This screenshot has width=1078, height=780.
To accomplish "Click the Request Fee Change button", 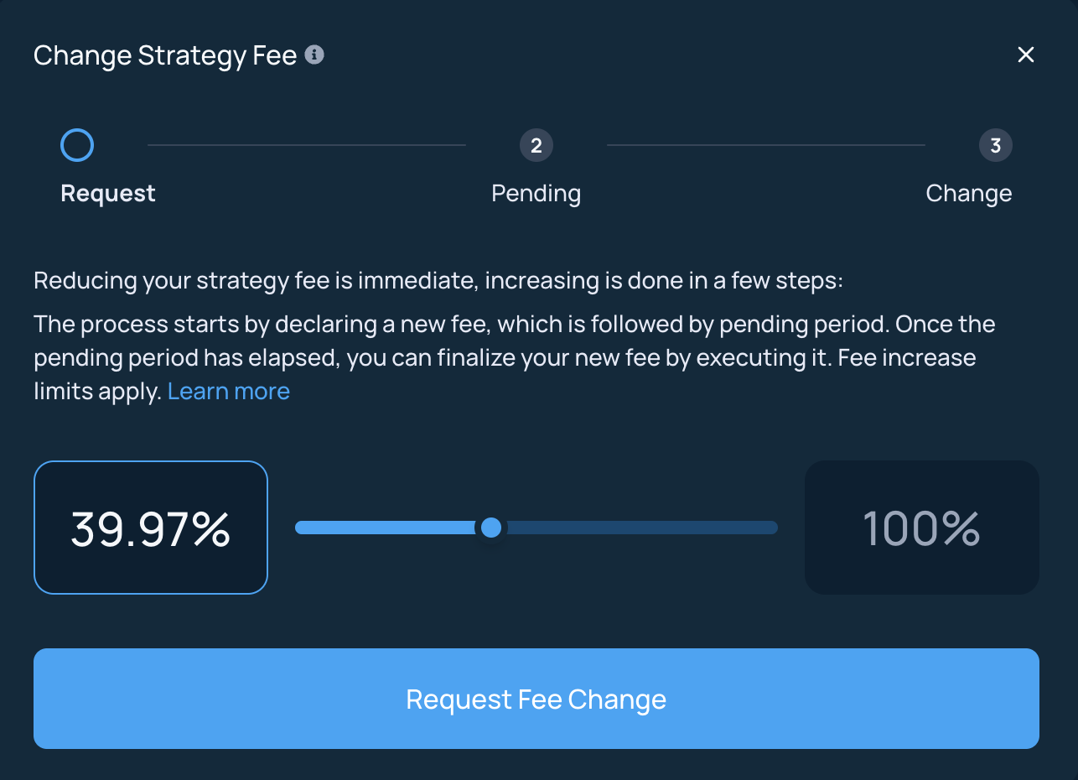I will pyautogui.click(x=536, y=699).
